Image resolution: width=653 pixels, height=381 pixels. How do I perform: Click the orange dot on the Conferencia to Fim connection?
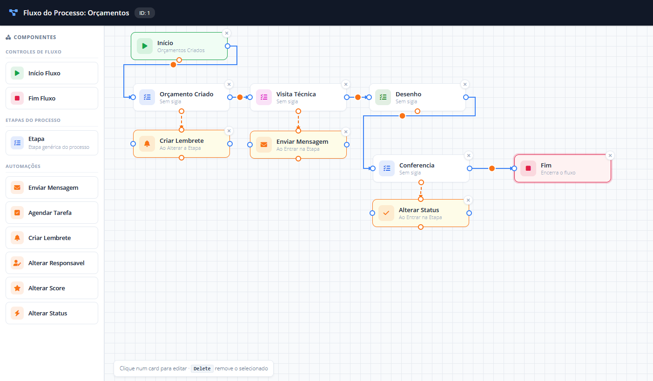492,168
